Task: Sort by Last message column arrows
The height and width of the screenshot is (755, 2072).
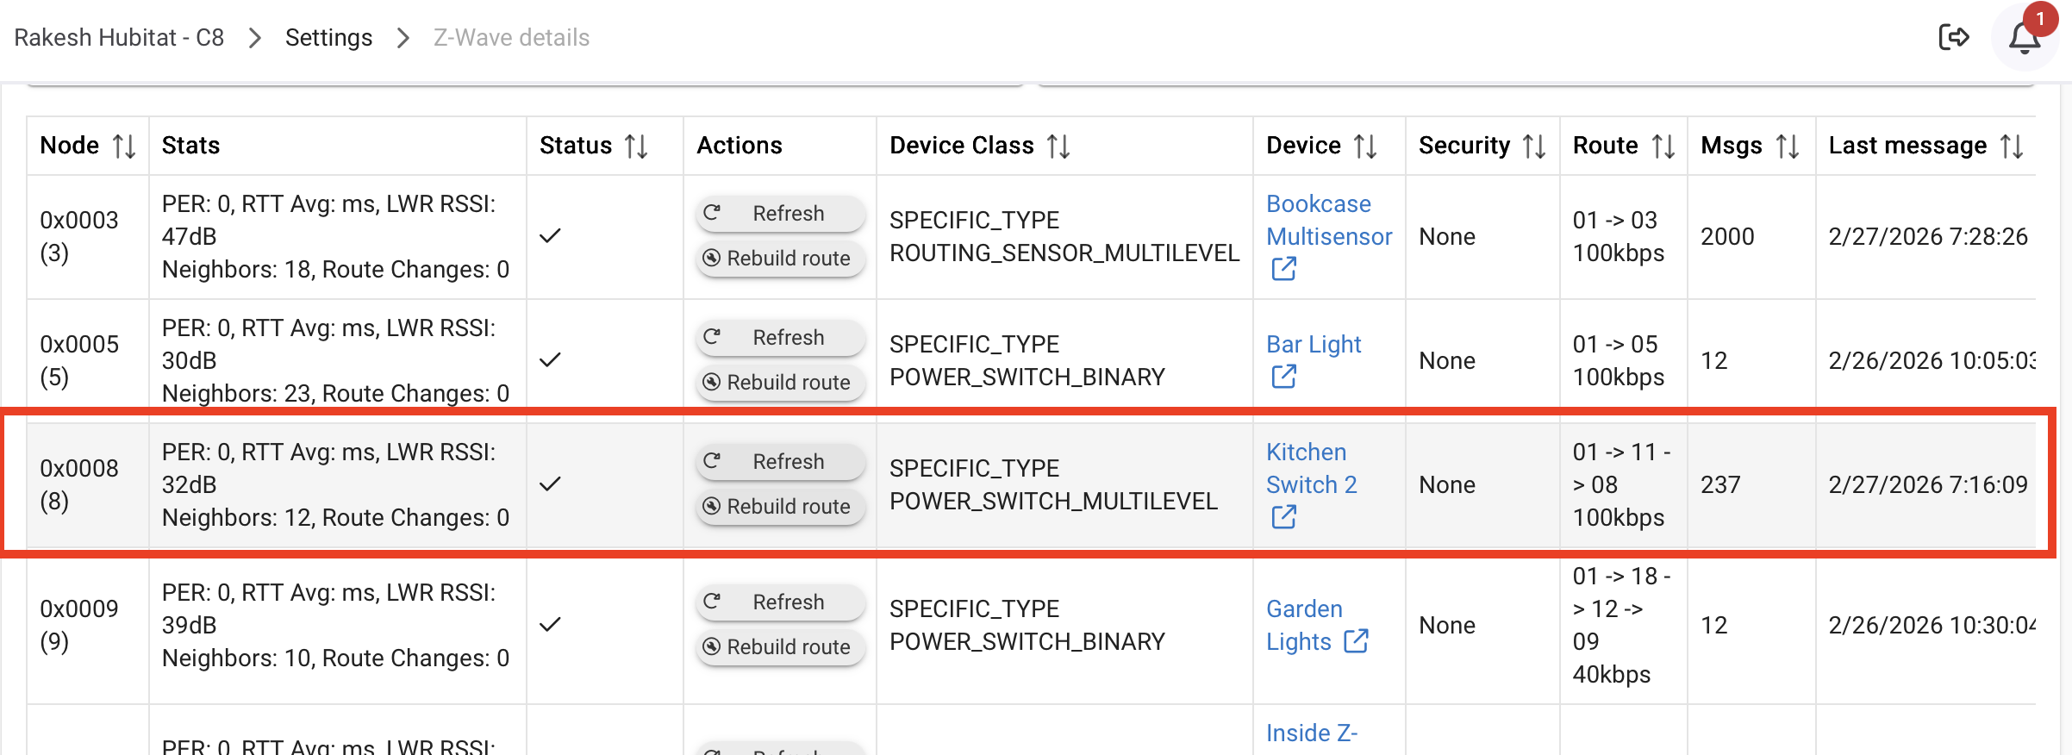Action: click(x=2012, y=147)
